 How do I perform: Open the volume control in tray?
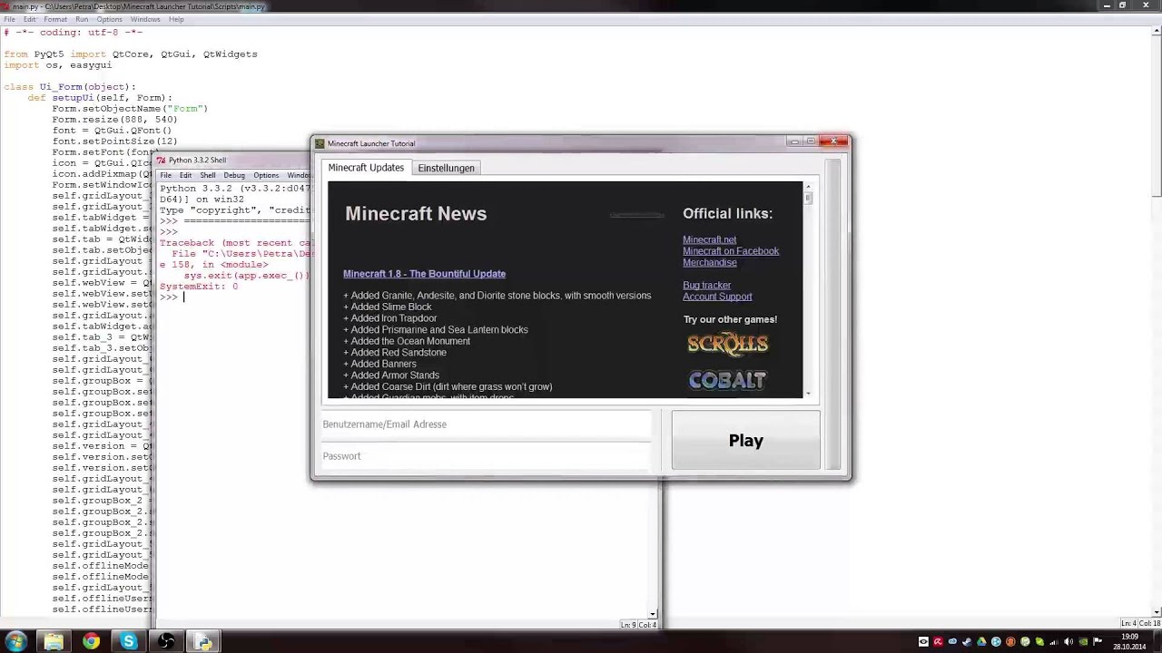pos(1068,641)
